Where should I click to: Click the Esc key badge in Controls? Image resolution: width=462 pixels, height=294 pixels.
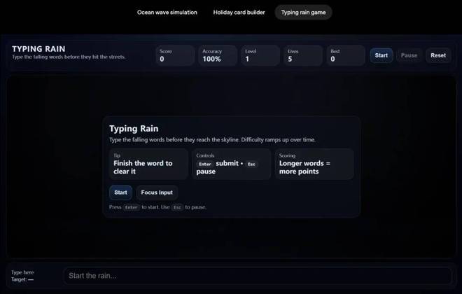coord(251,164)
